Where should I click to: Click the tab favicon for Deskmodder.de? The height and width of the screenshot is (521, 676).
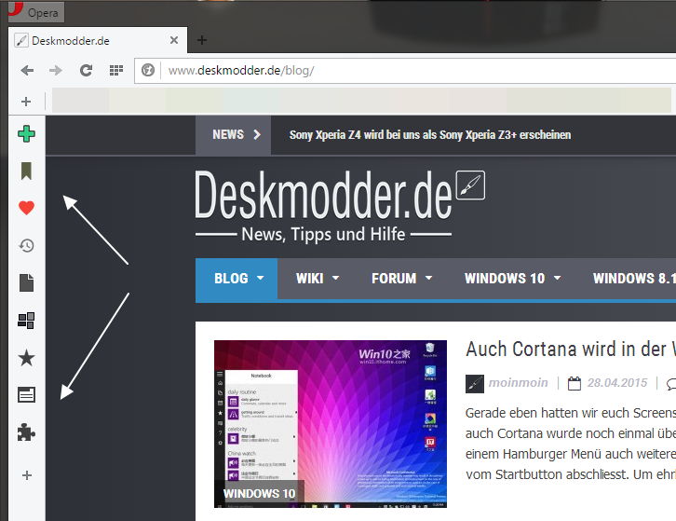[20, 41]
